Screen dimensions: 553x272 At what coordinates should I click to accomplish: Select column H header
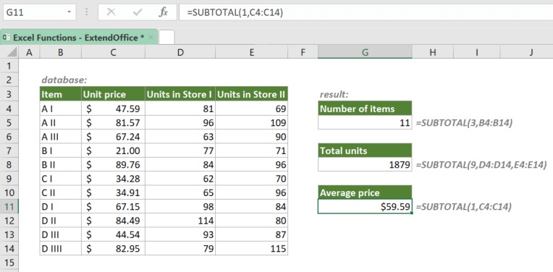click(433, 53)
